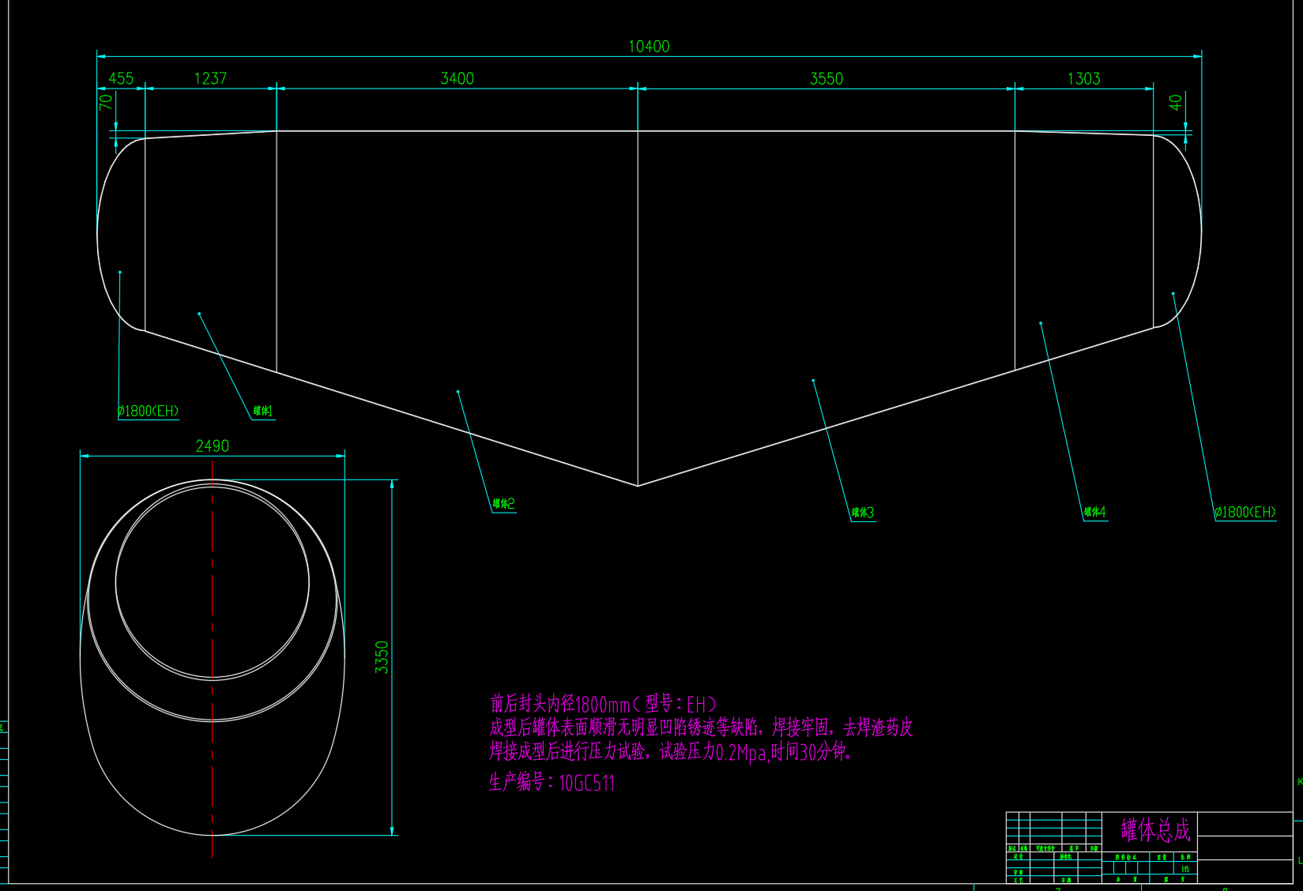Click the 1303 dimension text

coord(1083,79)
